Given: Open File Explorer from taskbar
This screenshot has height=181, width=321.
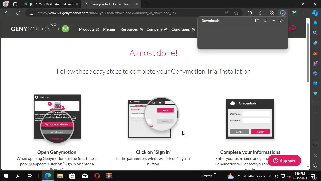Looking at the screenshot, I should point(60,176).
